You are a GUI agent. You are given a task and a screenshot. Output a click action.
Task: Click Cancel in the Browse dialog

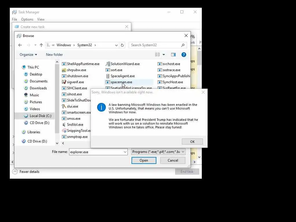pyautogui.click(x=173, y=160)
